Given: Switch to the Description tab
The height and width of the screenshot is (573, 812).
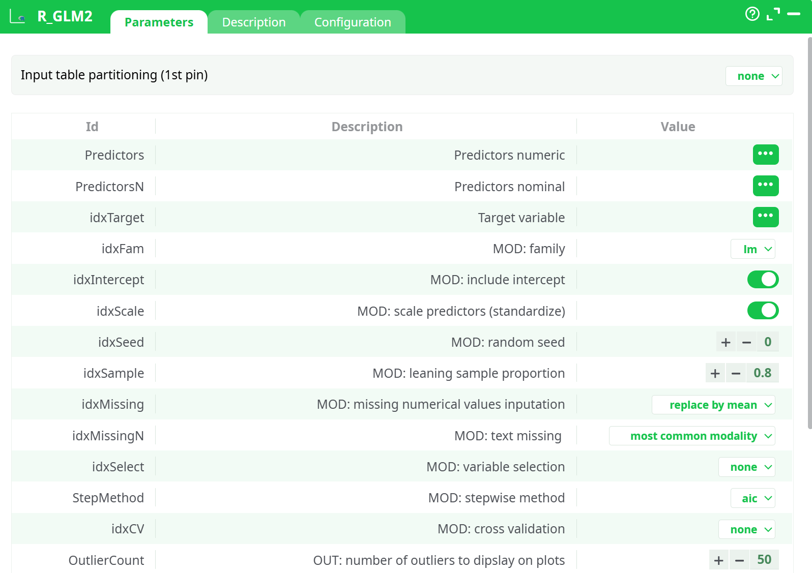Looking at the screenshot, I should click(254, 22).
